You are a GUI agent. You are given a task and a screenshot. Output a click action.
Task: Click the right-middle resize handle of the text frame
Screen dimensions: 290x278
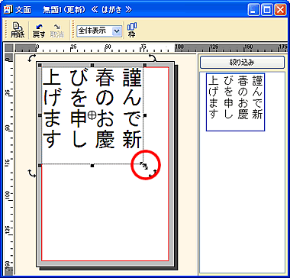(145, 115)
